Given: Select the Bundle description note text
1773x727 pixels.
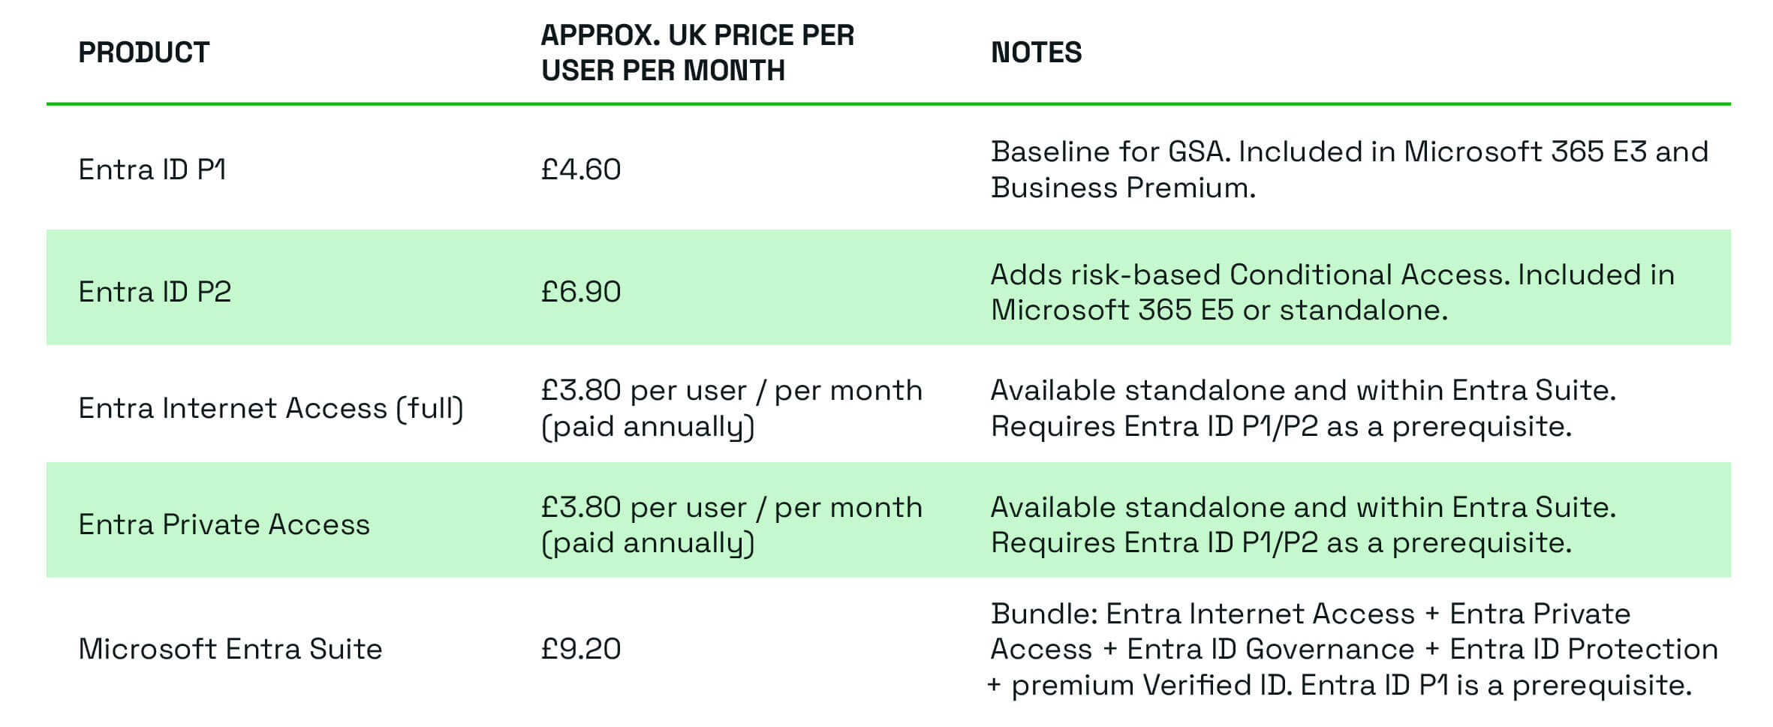Looking at the screenshot, I should 1353,649.
